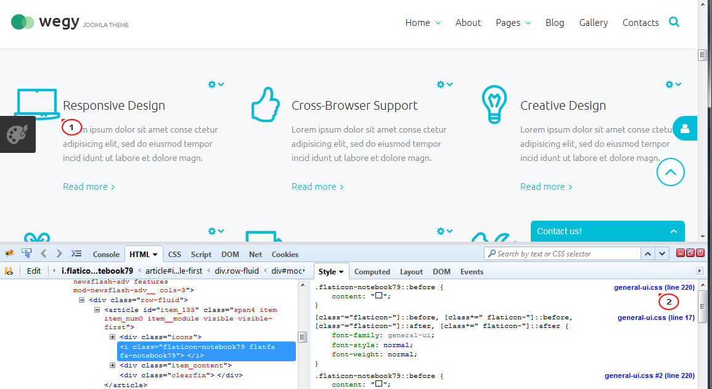Click the Firebug bug icon to open its menu
The image size is (712, 389).
(x=9, y=253)
